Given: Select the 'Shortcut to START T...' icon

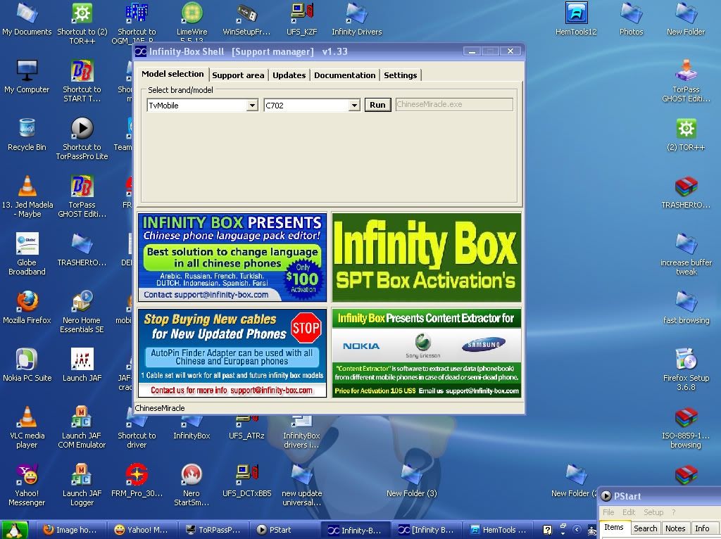Looking at the screenshot, I should pos(82,81).
